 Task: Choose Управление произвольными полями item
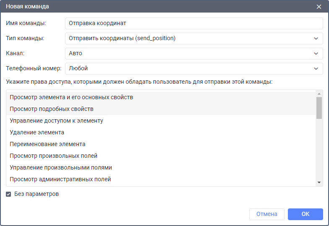click(x=61, y=167)
